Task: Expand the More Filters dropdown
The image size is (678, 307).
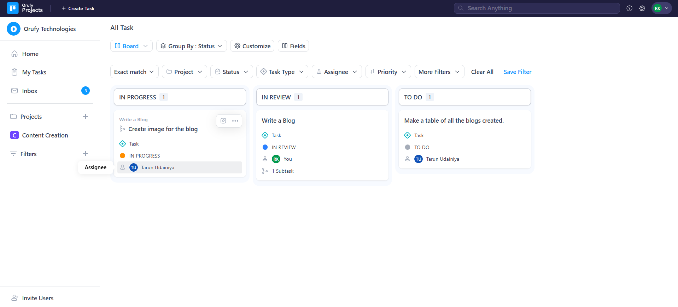Action: pos(439,72)
